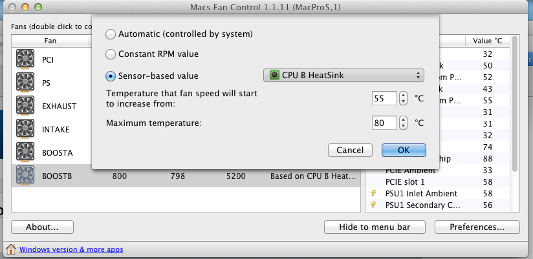Screen dimensions: 533x259
Task: Select the PCI fan row label
Action: click(x=48, y=59)
